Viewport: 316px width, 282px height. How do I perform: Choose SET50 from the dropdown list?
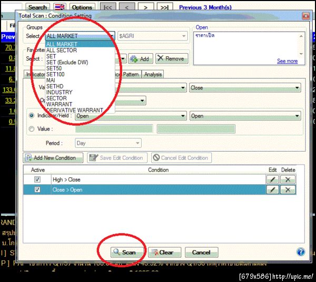80,68
